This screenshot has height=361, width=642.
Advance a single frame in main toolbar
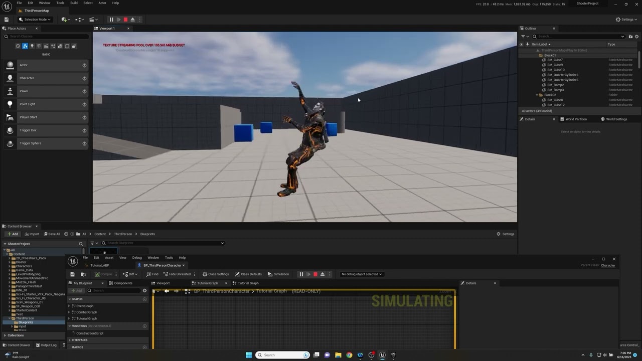[x=118, y=20]
